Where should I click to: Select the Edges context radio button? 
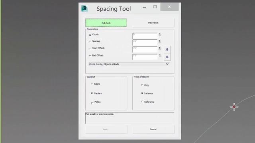[x=92, y=84]
